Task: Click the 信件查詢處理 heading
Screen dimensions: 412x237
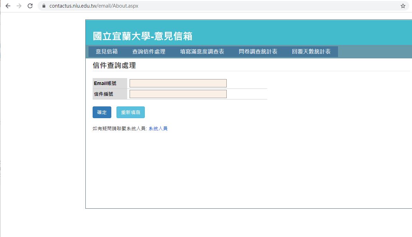Action: point(114,65)
